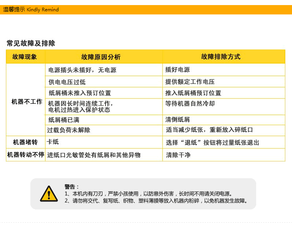Screen dimensions: 292x227
Task: Select warning line 2 about carbon paper and fabric
Action: (156, 201)
